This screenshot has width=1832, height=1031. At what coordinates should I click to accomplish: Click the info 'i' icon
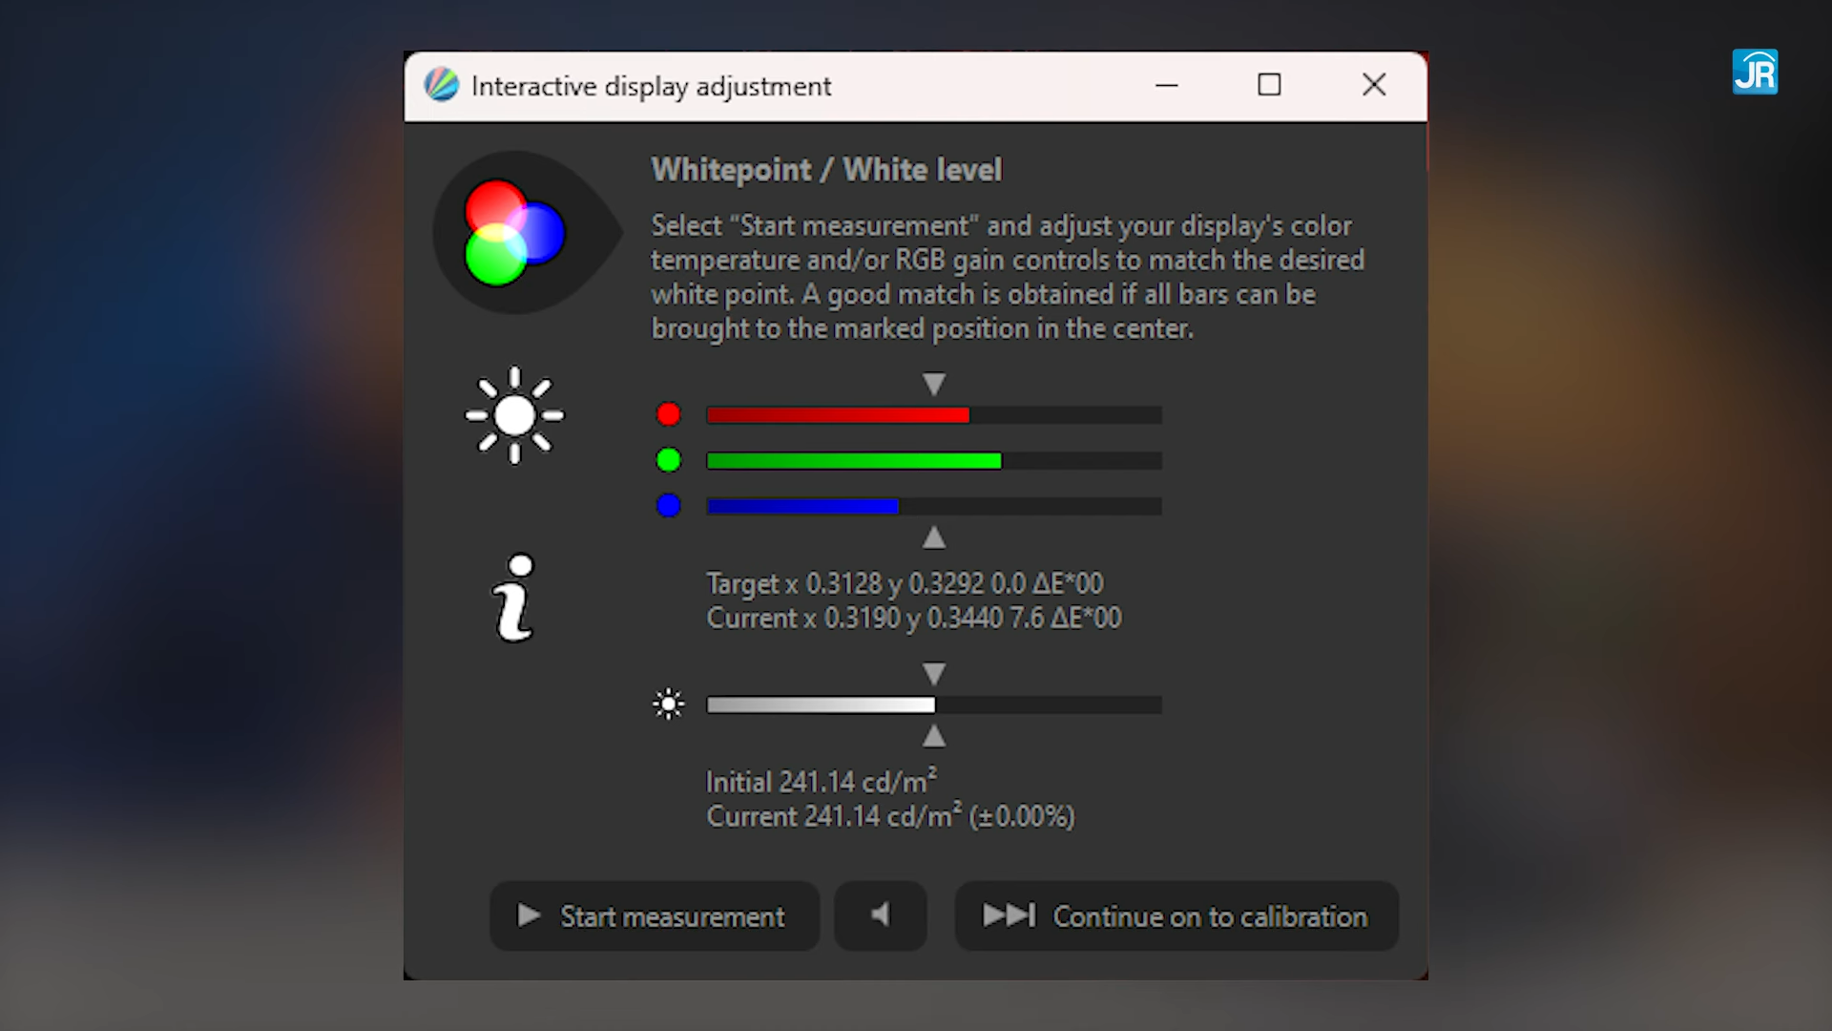pyautogui.click(x=514, y=599)
